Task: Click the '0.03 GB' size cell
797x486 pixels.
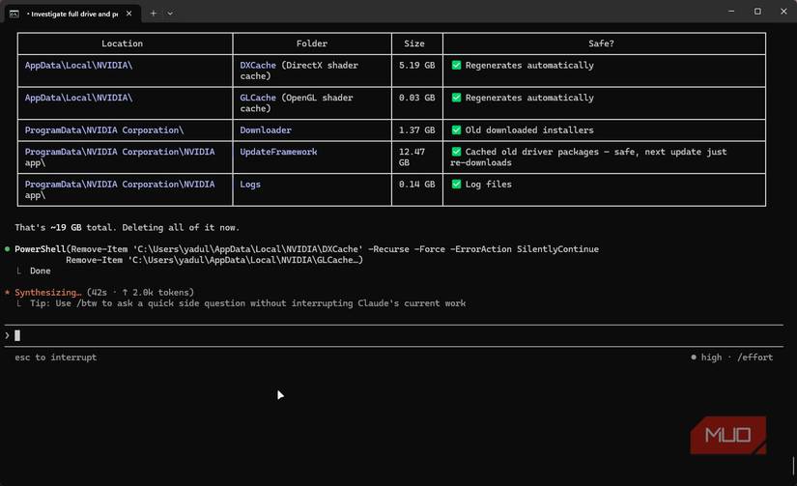Action: tap(416, 98)
